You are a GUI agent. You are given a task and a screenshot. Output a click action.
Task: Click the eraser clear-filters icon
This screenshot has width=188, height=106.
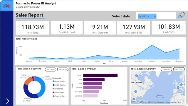pos(182,15)
